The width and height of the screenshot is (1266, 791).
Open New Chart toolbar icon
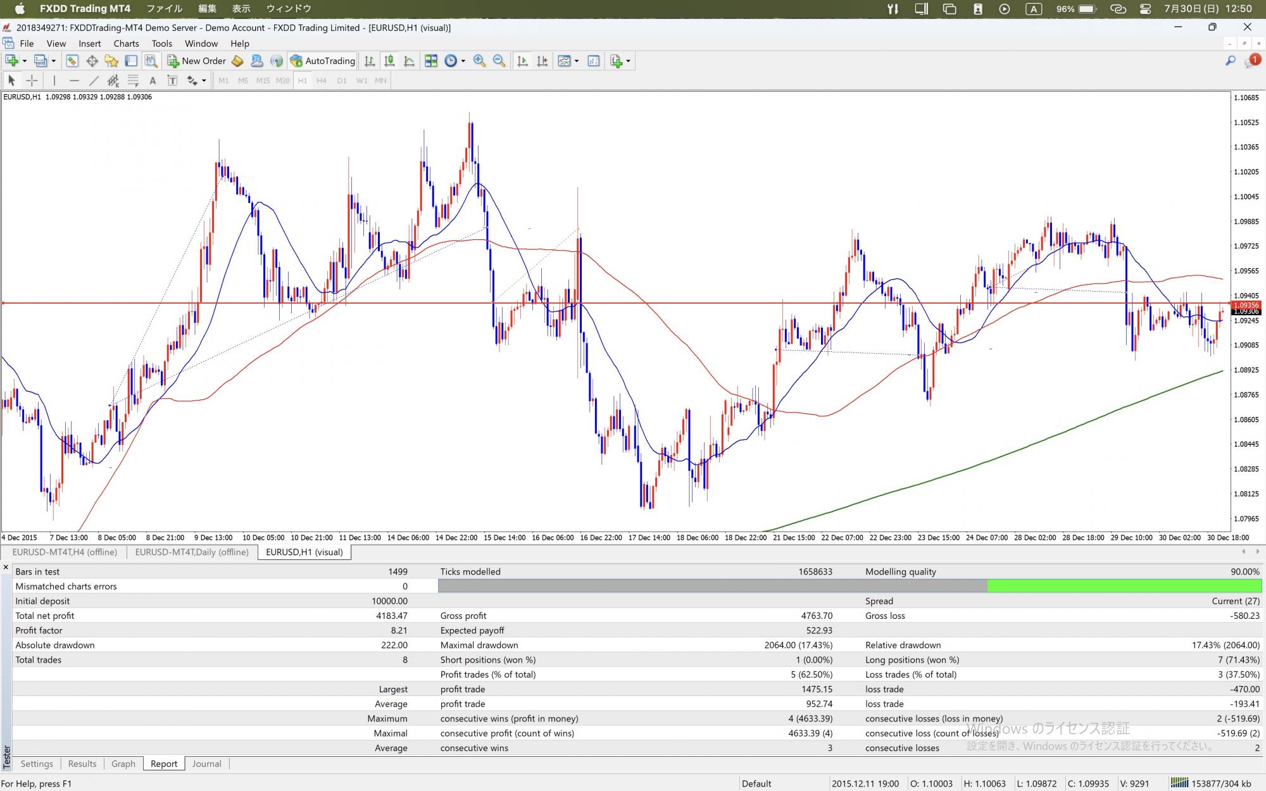11,61
